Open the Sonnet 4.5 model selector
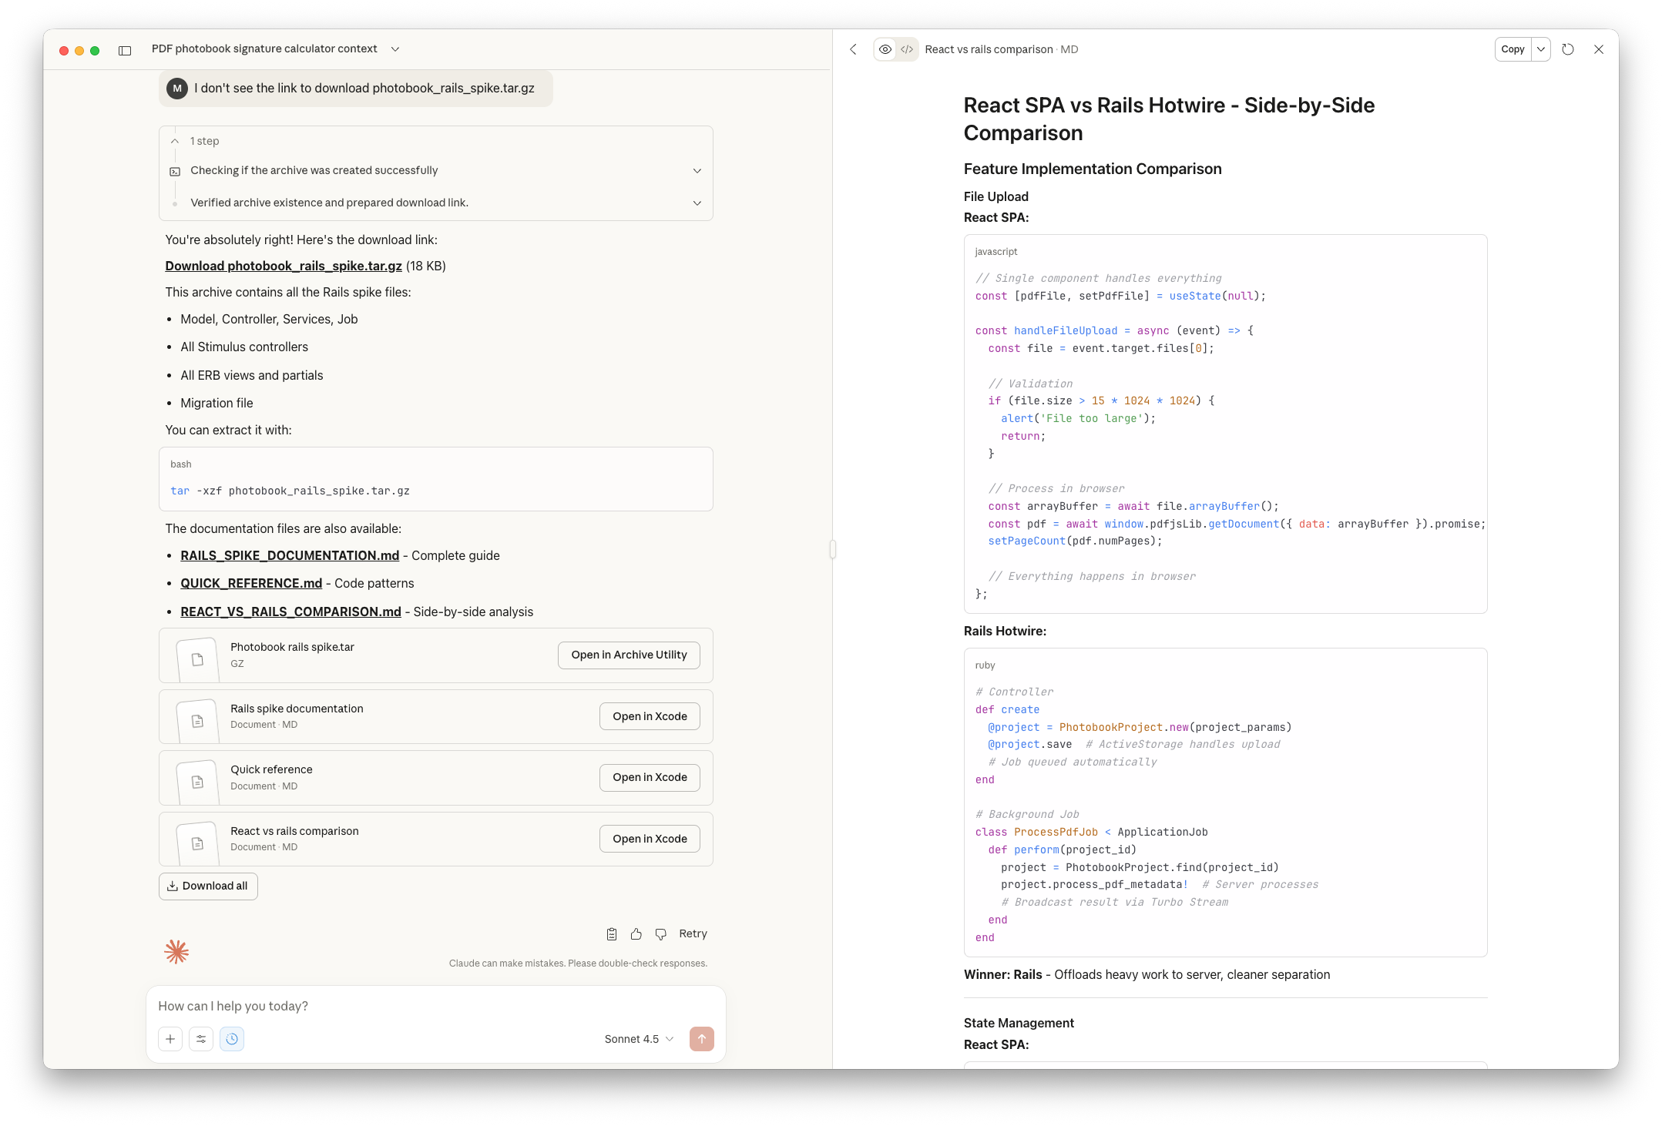This screenshot has width=1662, height=1126. [636, 1039]
